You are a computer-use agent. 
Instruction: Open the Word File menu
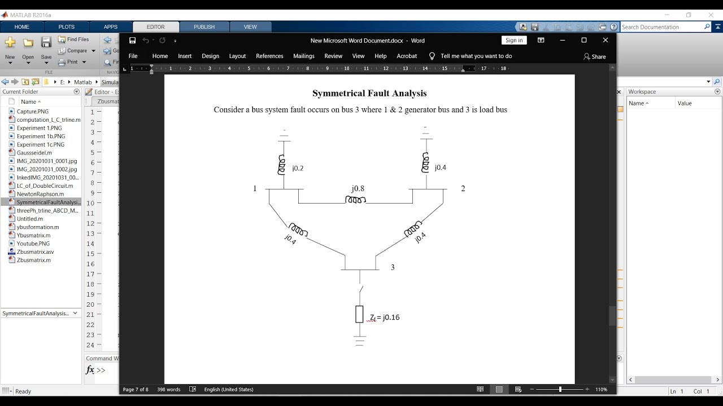pos(133,56)
